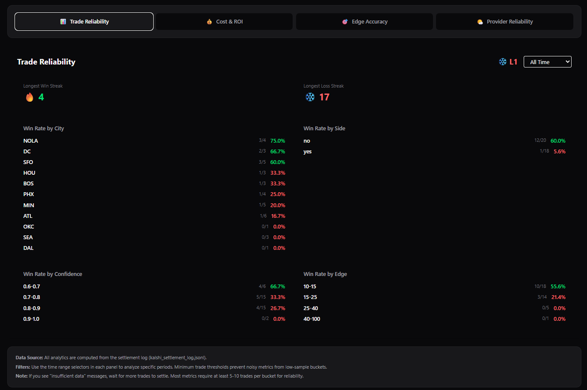
Task: Click the money bag icon beside Cost & ROI
Action: [209, 21]
